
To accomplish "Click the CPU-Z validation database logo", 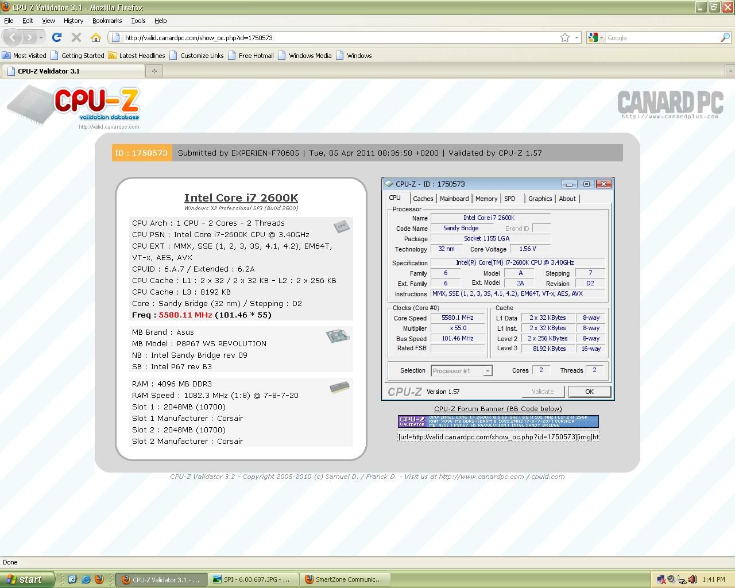I will (73, 106).
